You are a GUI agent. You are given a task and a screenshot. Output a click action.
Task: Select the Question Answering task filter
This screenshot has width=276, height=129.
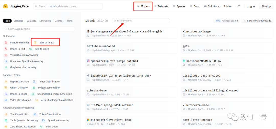point(56,120)
